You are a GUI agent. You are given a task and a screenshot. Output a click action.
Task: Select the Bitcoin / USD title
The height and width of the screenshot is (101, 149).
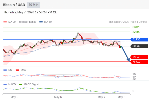pos(14,5)
